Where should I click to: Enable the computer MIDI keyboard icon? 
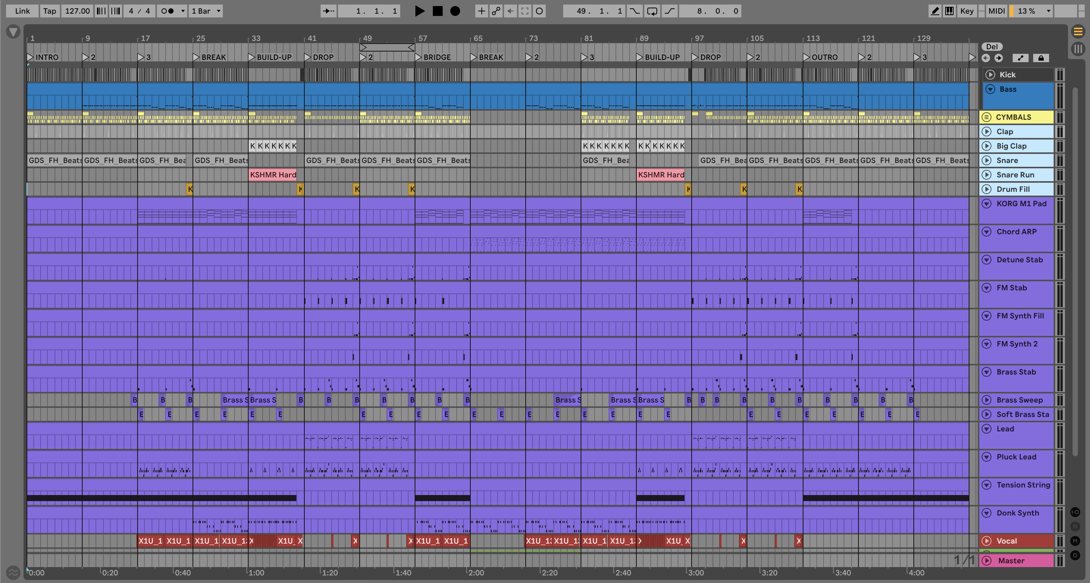949,11
